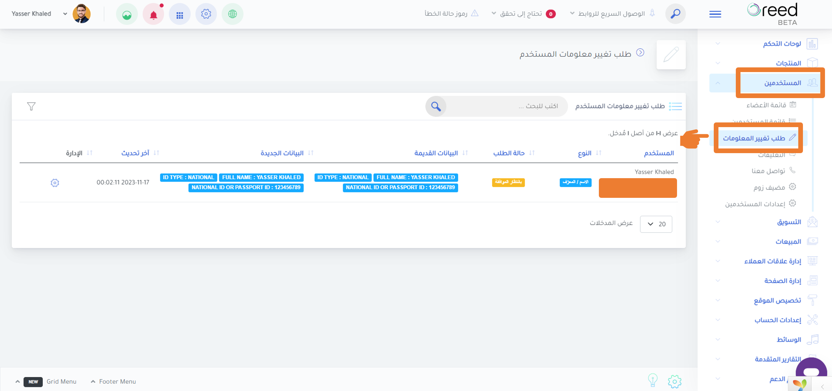Open the apps grid icon in header
Viewport: 832px width, 391px height.
[x=180, y=14]
